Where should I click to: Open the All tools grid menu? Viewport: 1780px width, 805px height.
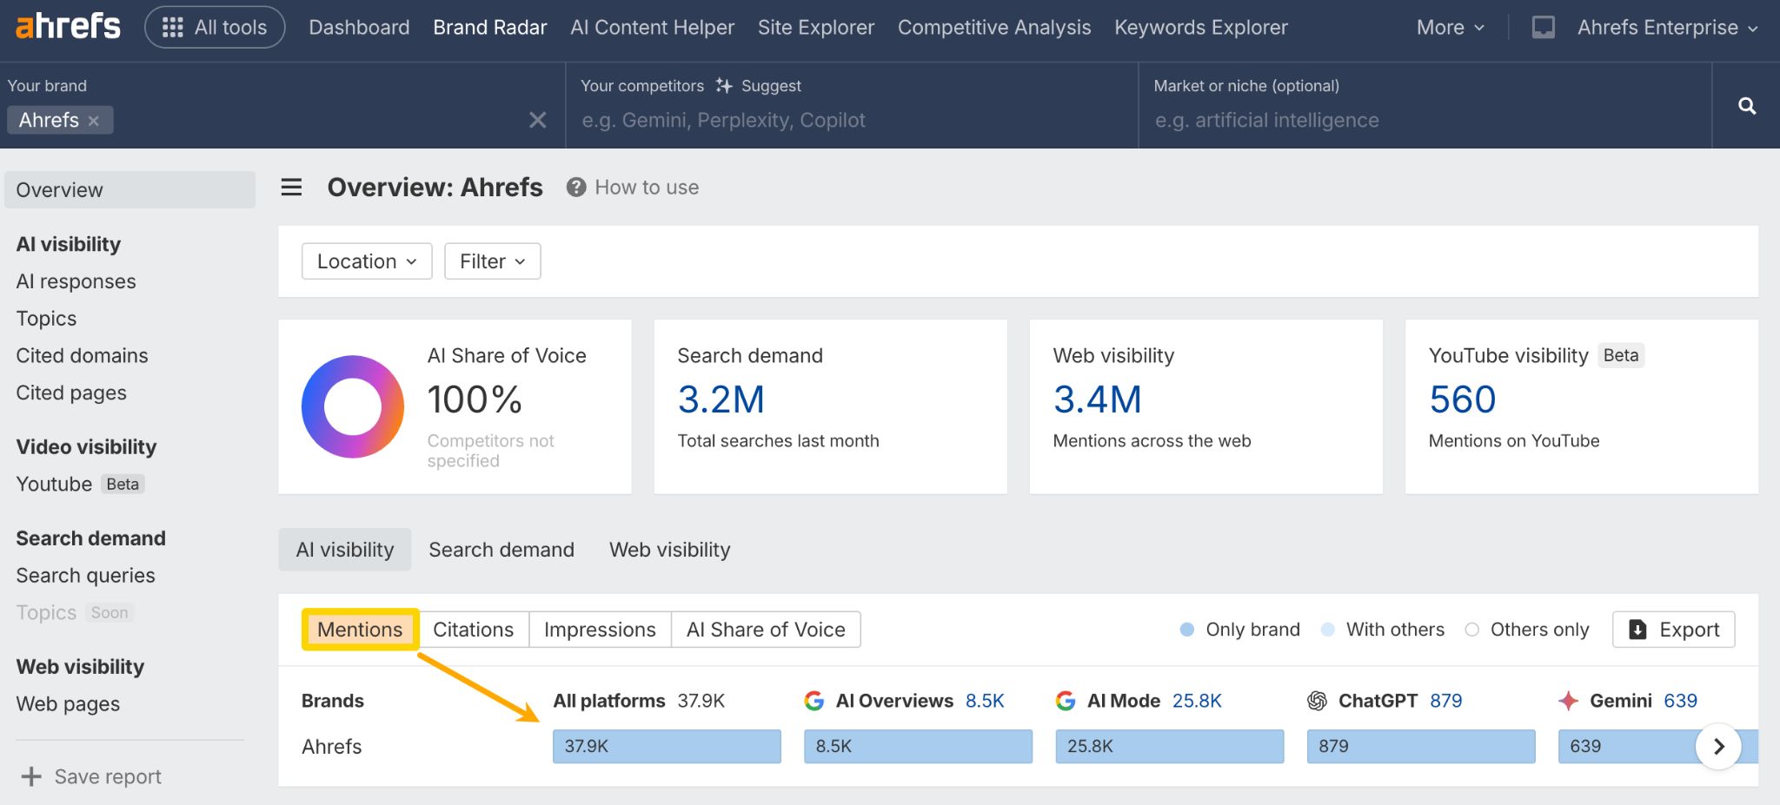(215, 28)
